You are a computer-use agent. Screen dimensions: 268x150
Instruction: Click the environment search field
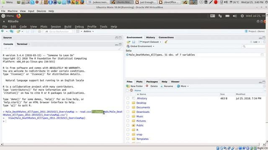click(x=253, y=46)
